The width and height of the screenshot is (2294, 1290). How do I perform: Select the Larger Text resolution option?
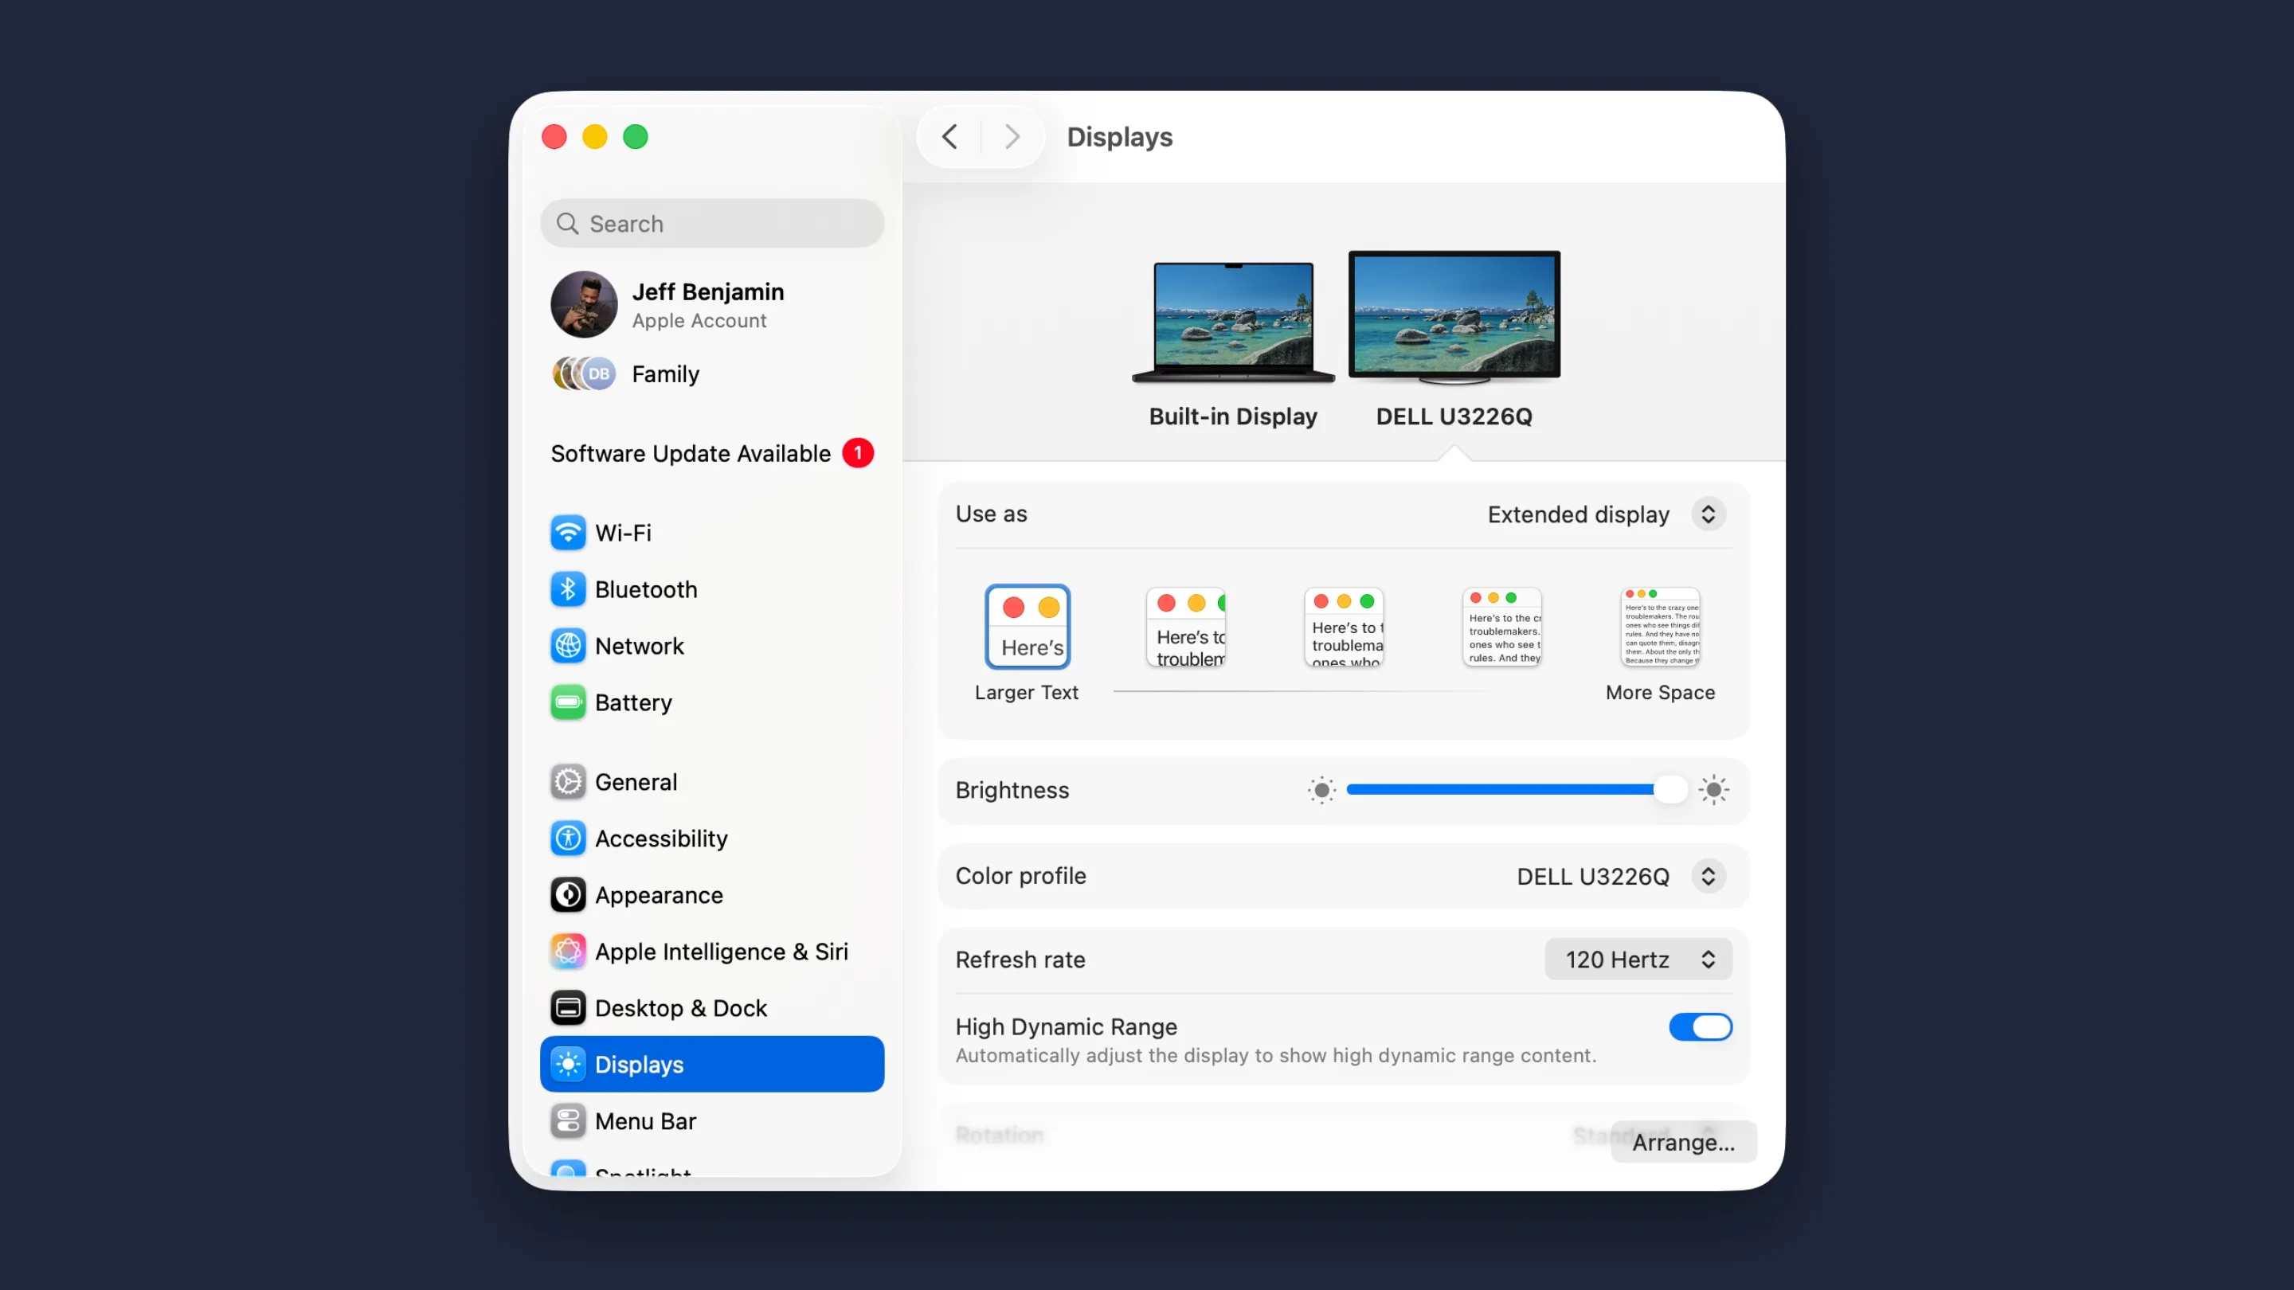pos(1027,627)
